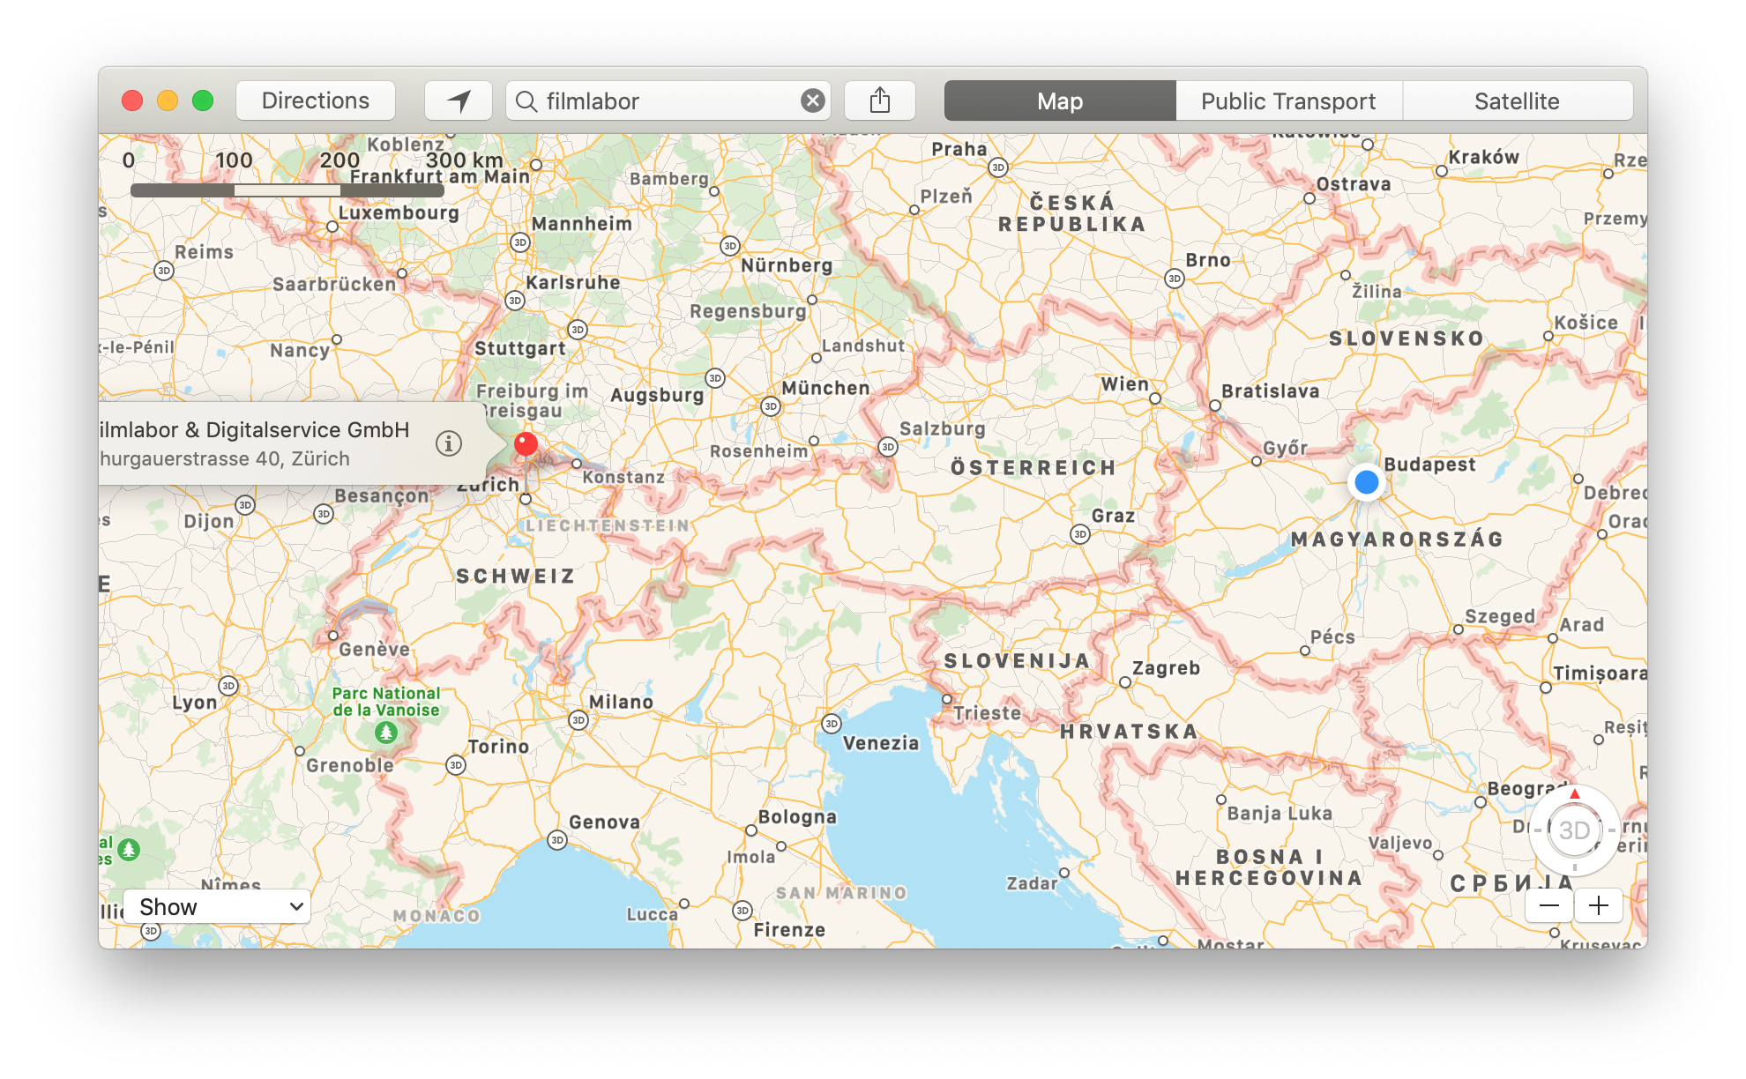Click the Zagreb city label
Screen dimensions: 1746x1079
(1166, 668)
